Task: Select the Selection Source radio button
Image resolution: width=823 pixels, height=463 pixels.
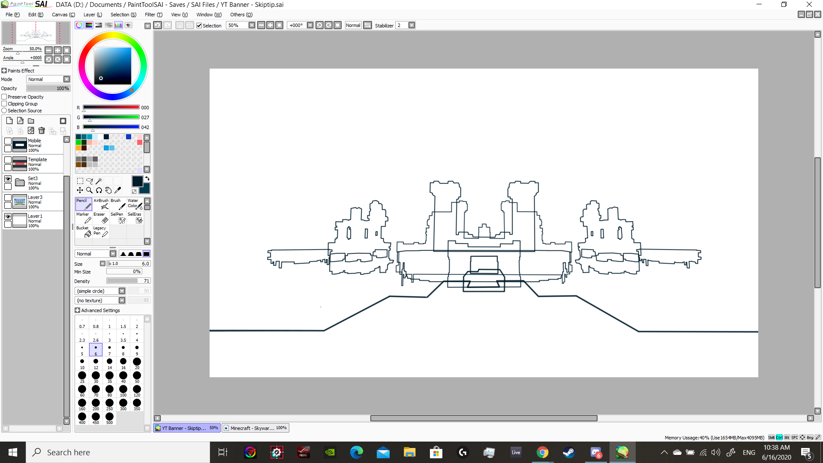Action: [4, 111]
